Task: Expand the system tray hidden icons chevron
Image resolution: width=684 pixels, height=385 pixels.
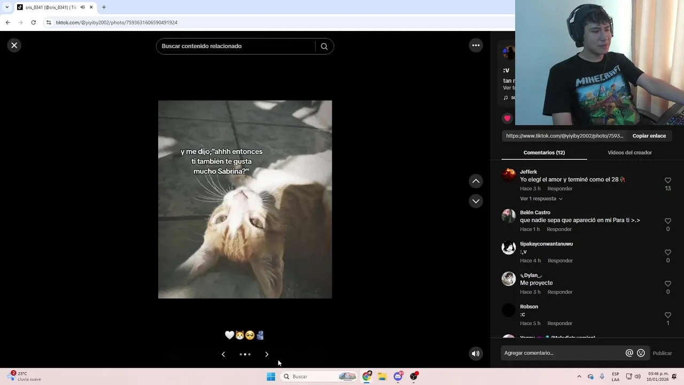Action: 579,376
